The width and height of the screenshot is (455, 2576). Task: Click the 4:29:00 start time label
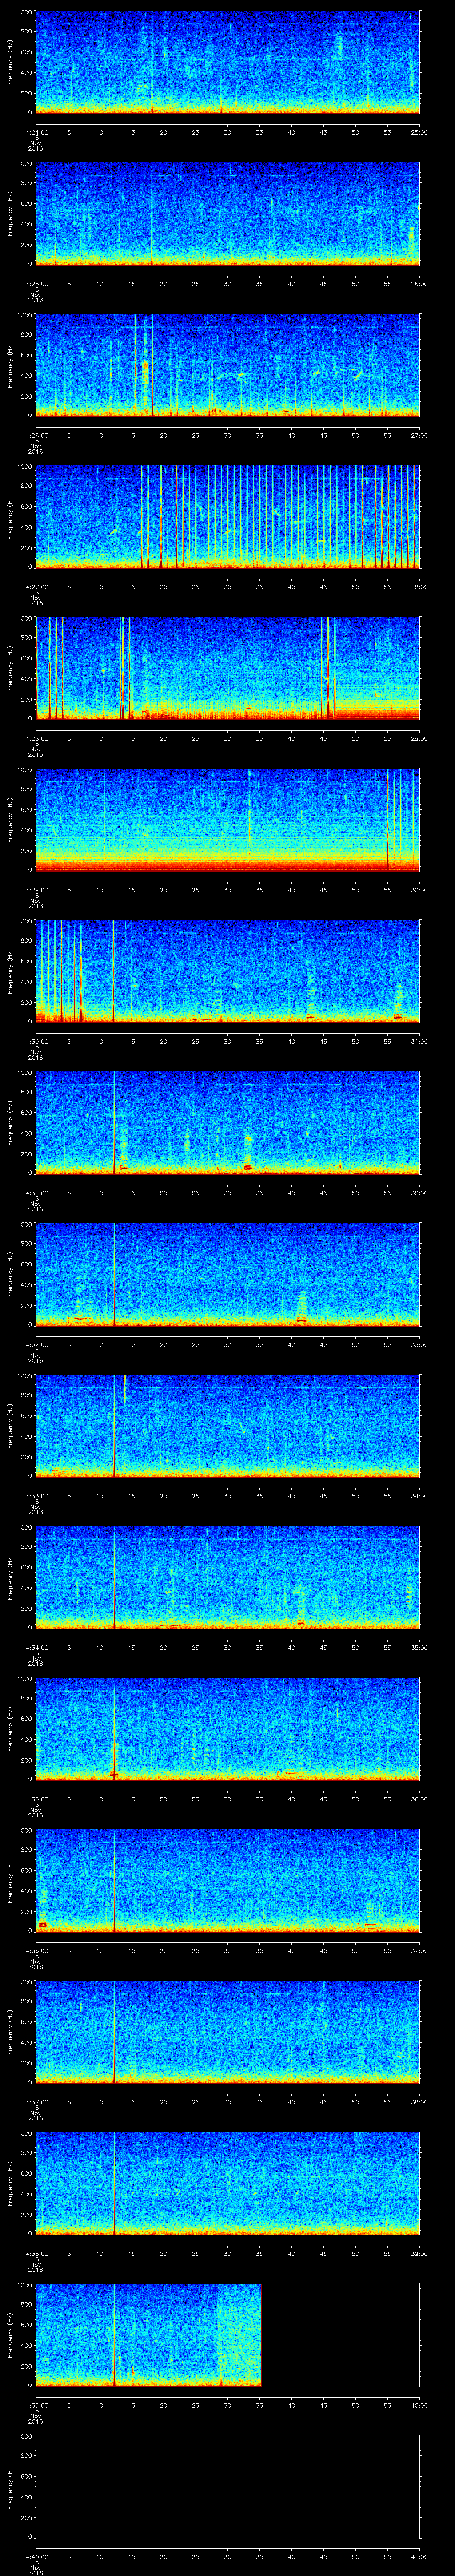tap(36, 890)
